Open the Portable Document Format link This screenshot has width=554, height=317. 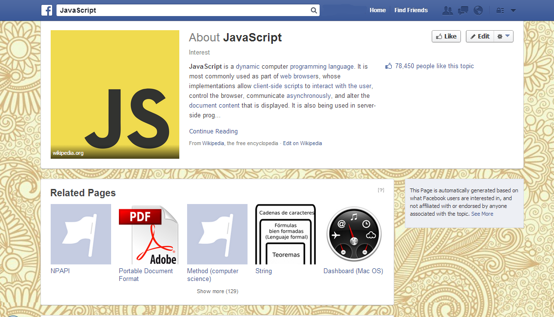coord(146,275)
